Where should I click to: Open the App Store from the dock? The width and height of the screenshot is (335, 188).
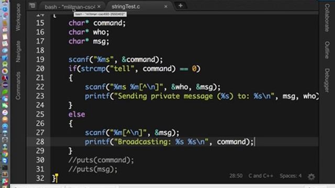(x=5, y=126)
